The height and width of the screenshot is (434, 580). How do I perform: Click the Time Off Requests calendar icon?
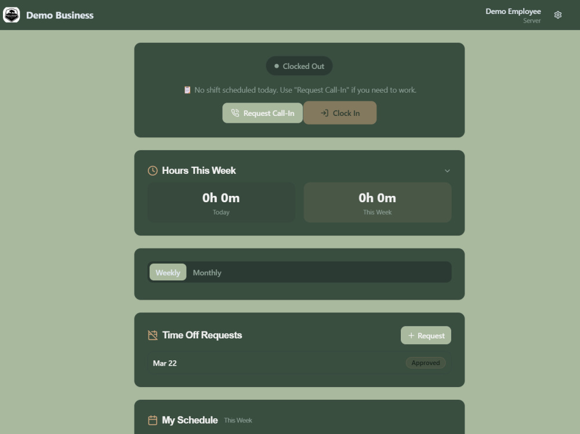tap(153, 335)
